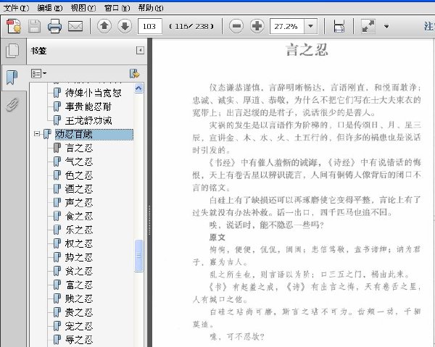Screen dimensions: 435x347
Task: Click the bookmarks panel scrollbar thumb
Action: (138, 256)
